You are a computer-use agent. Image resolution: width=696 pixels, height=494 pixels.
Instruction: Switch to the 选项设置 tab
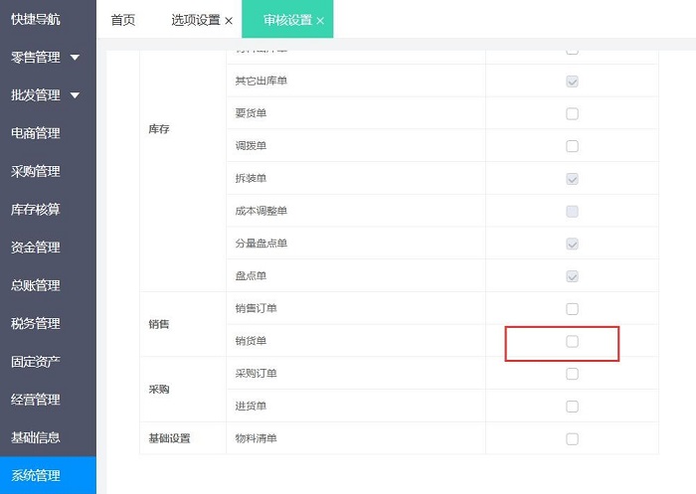(x=195, y=20)
